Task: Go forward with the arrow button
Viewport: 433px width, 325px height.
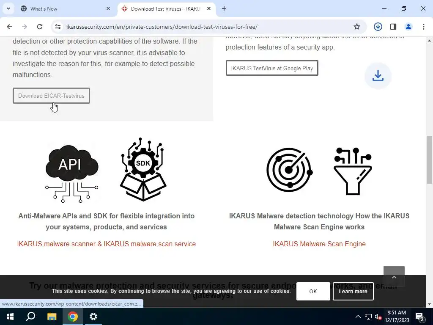Action: tap(24, 27)
